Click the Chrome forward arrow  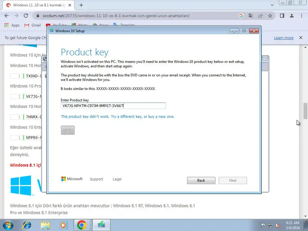click(x=16, y=16)
